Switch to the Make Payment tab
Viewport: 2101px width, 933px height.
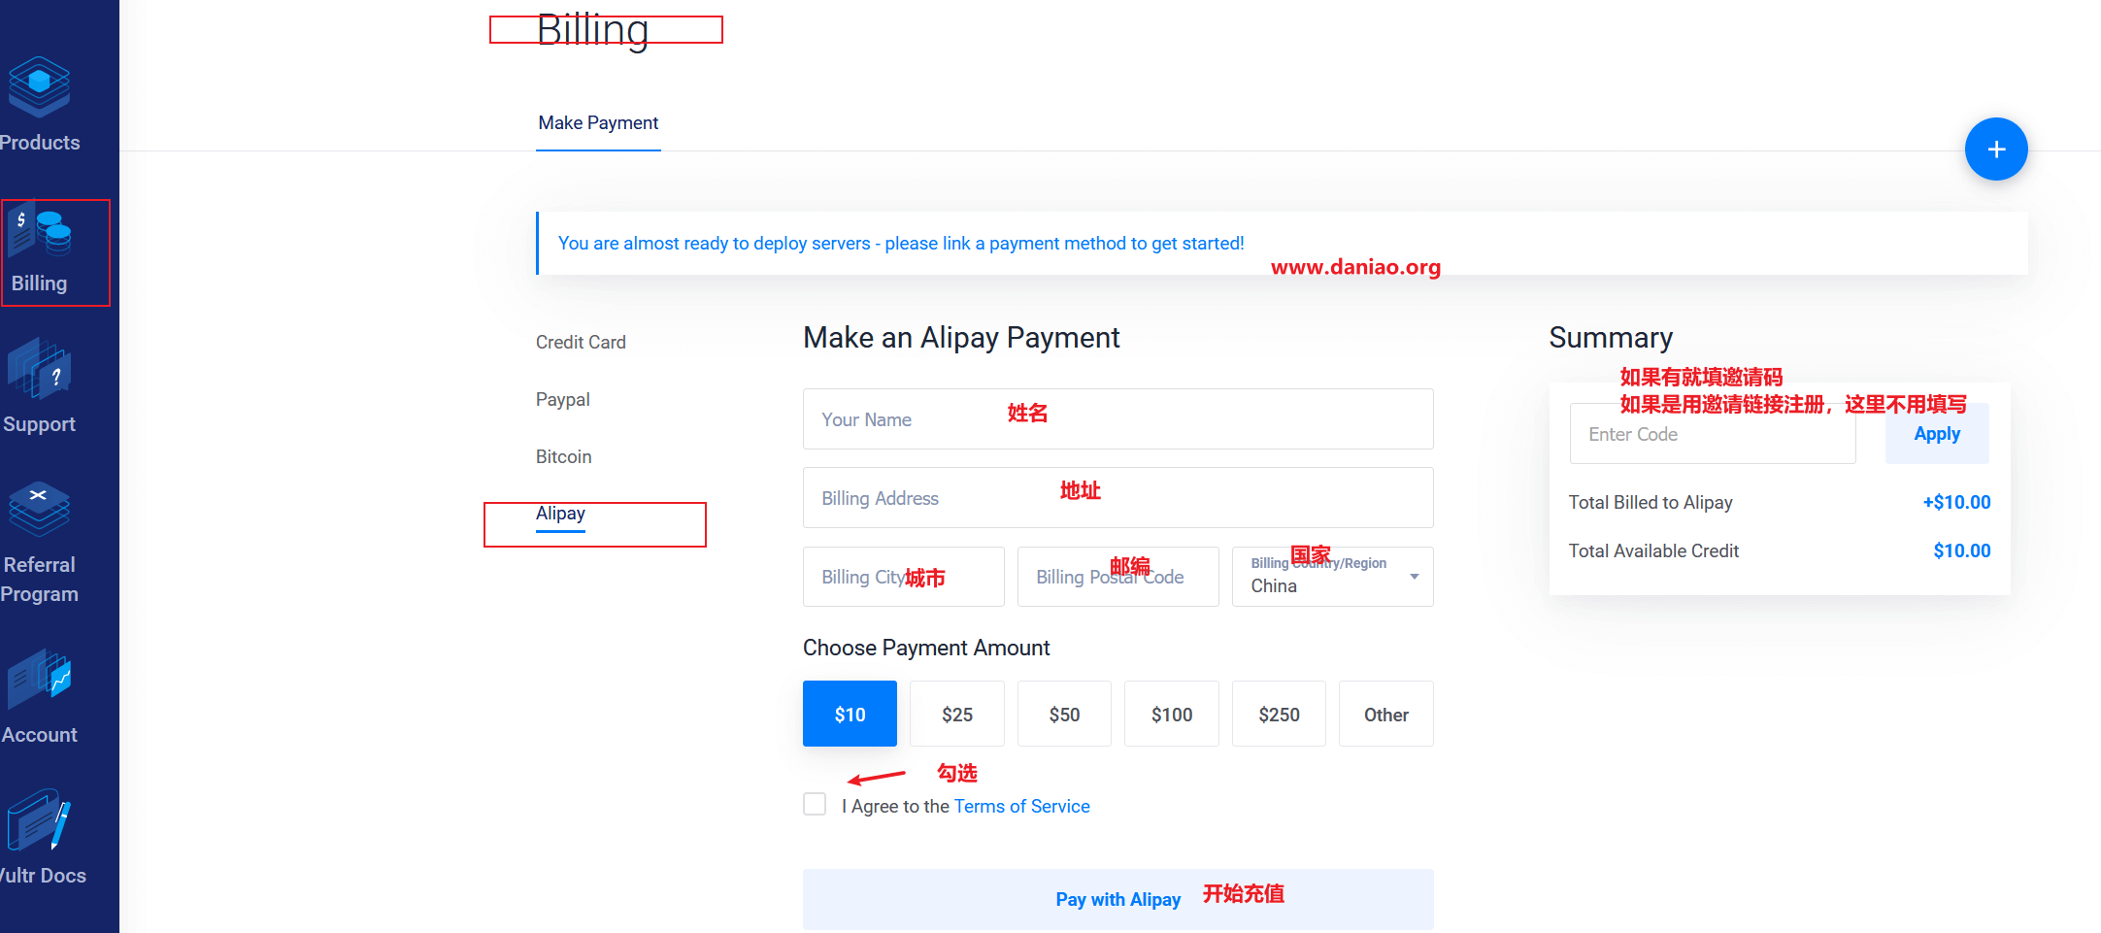(x=598, y=123)
